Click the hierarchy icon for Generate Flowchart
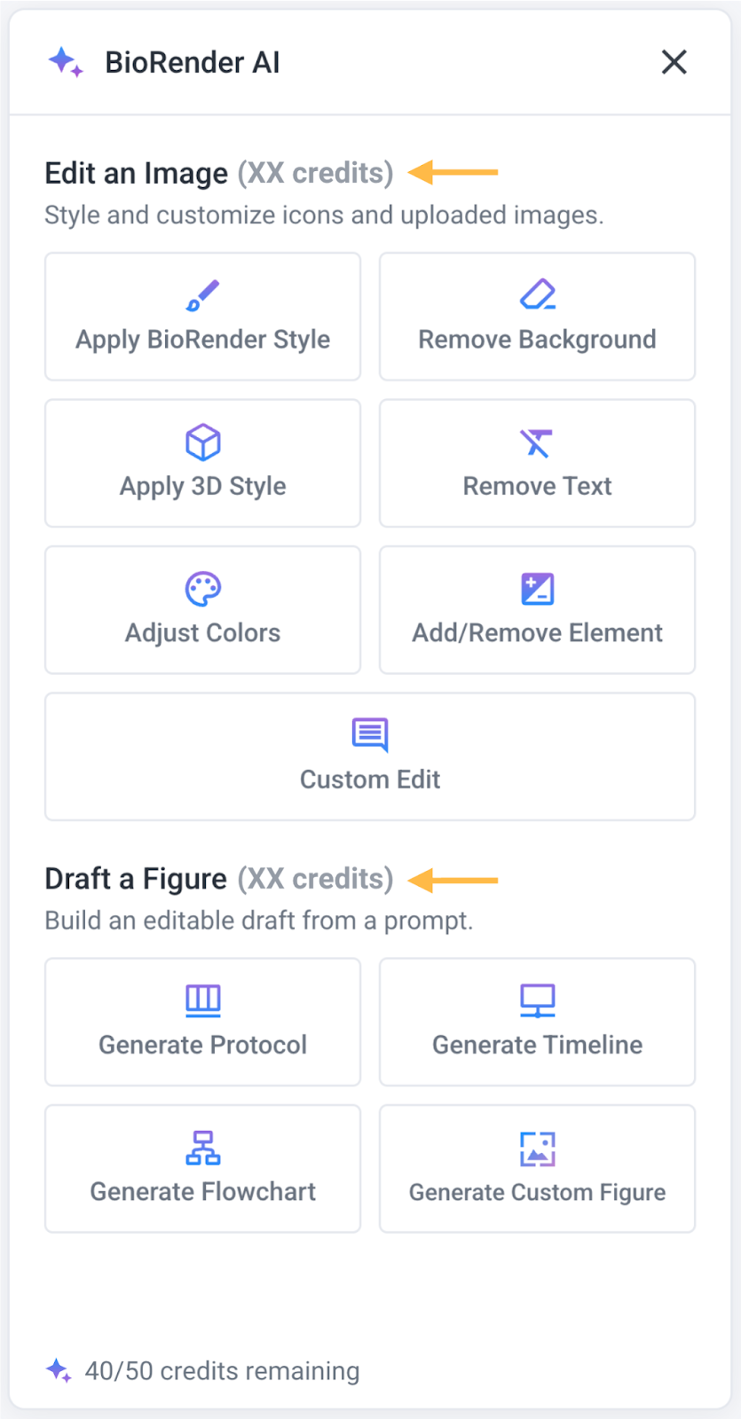 [x=202, y=1148]
